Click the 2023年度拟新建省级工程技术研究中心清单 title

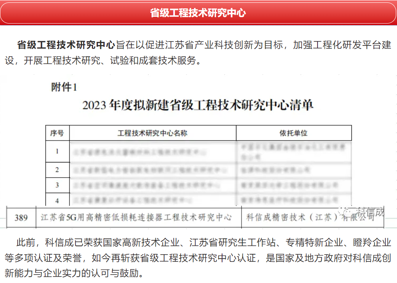(x=198, y=105)
